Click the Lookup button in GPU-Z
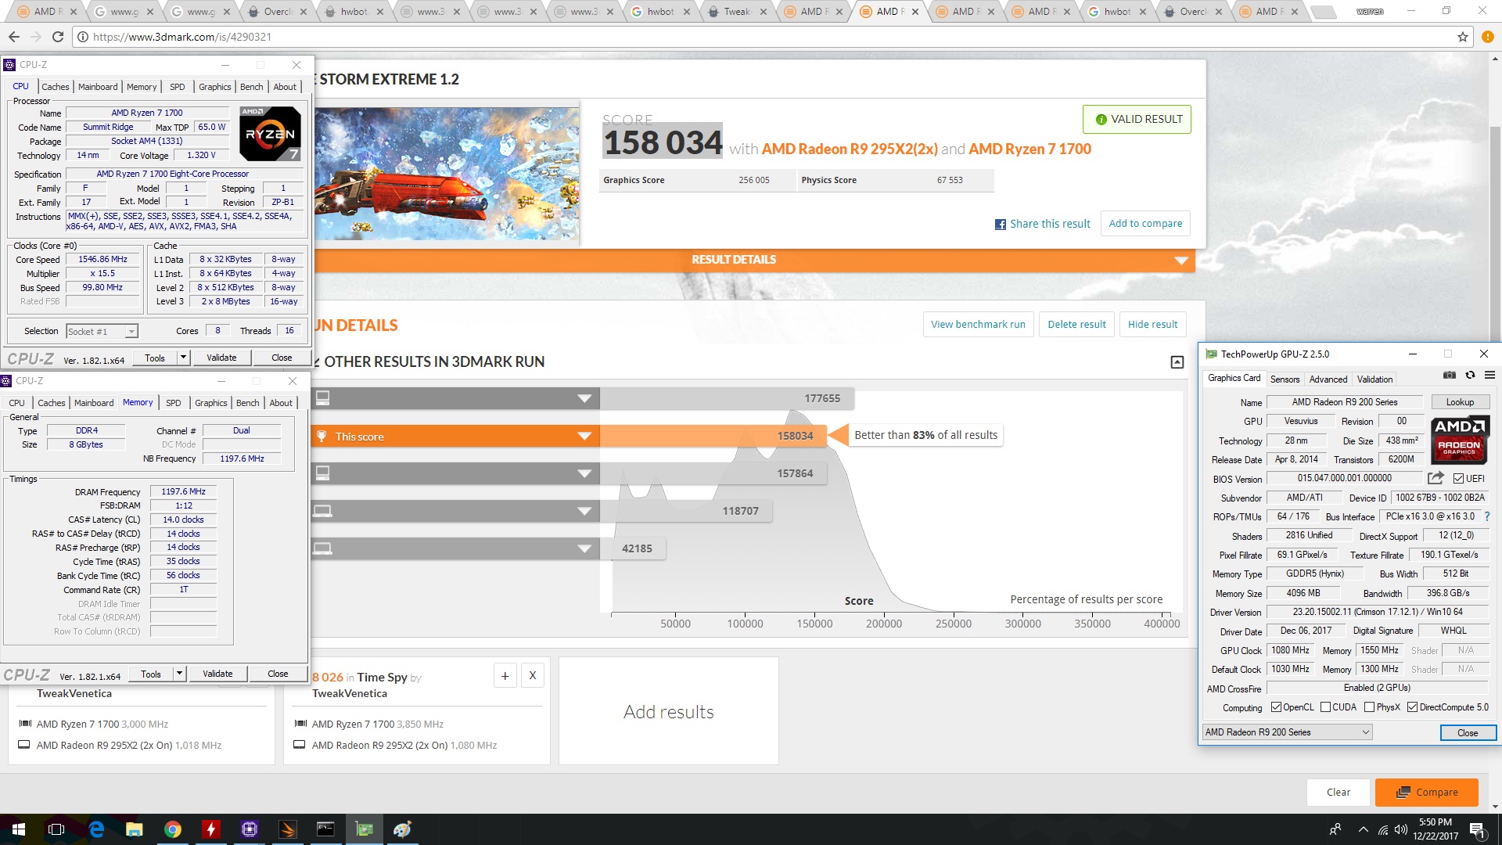Viewport: 1502px width, 845px height. tap(1460, 402)
